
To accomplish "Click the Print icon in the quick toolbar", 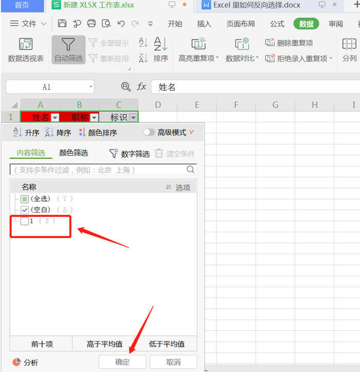I will (92, 24).
